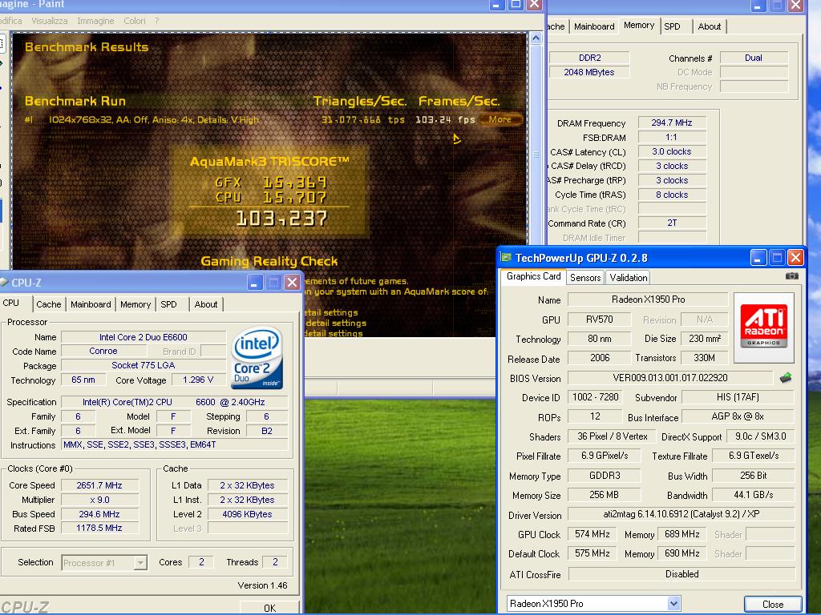Image resolution: width=821 pixels, height=615 pixels.
Task: Click the BIOS save chip icon in GPU-Z
Action: point(786,378)
